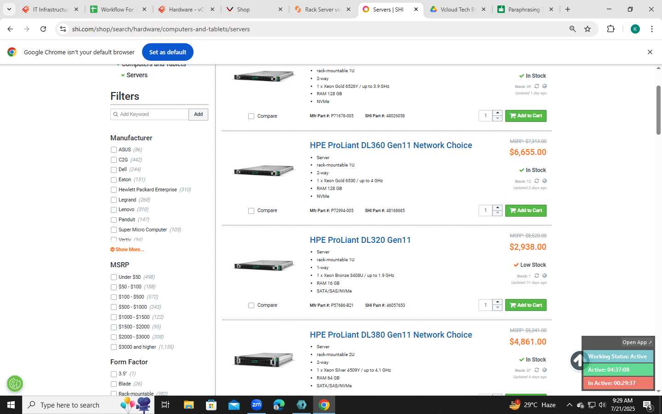Dismiss the default browser notification bar
The image size is (662, 414).
point(650,52)
